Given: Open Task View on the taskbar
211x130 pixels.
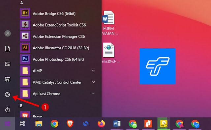Looking at the screenshot, I should (23, 124).
